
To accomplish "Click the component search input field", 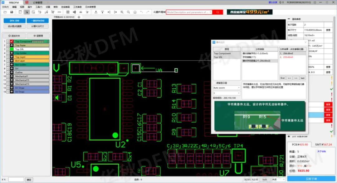I will (188, 12).
